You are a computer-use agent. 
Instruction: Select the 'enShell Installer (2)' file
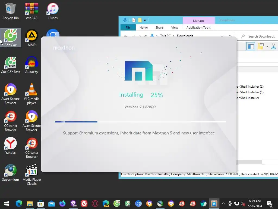250,87
